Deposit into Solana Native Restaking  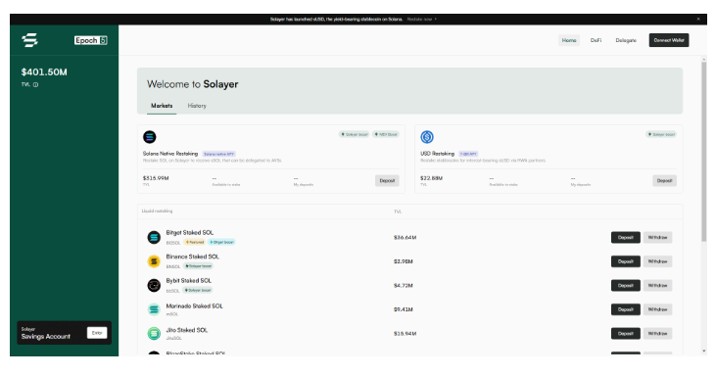(x=387, y=181)
